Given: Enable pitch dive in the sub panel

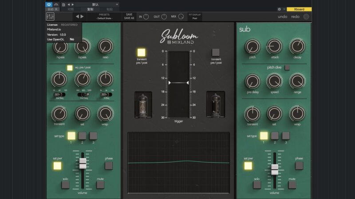Looking at the screenshot, I should [288, 68].
